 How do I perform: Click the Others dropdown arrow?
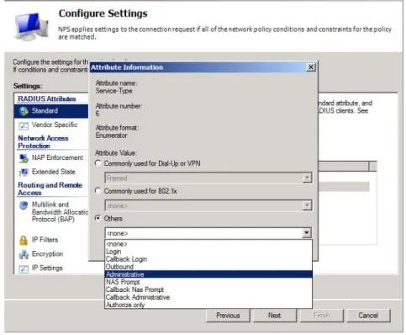pos(307,233)
